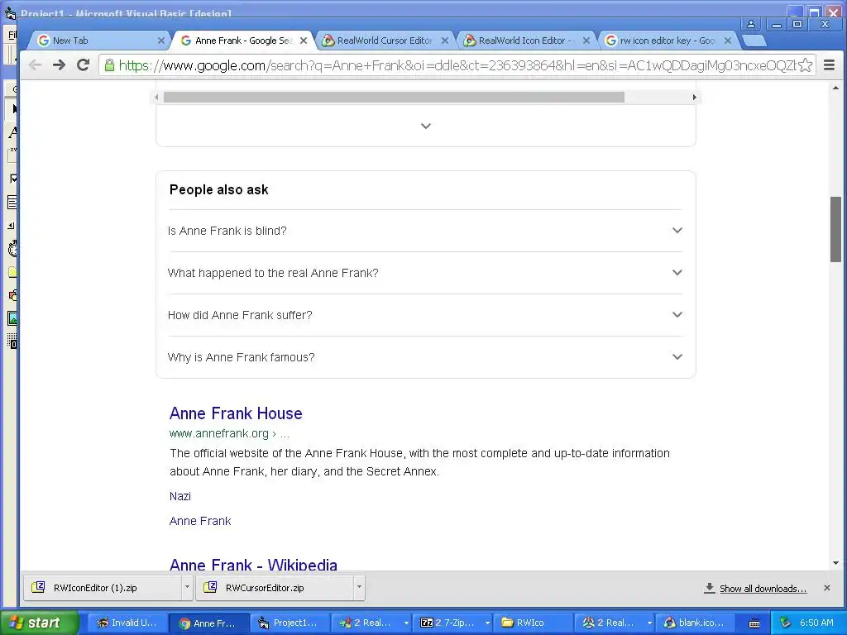This screenshot has height=635, width=847.
Task: Click the on-screen keyboard tray icon
Action: [x=754, y=623]
